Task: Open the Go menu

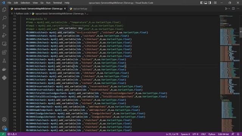Action: point(42,3)
